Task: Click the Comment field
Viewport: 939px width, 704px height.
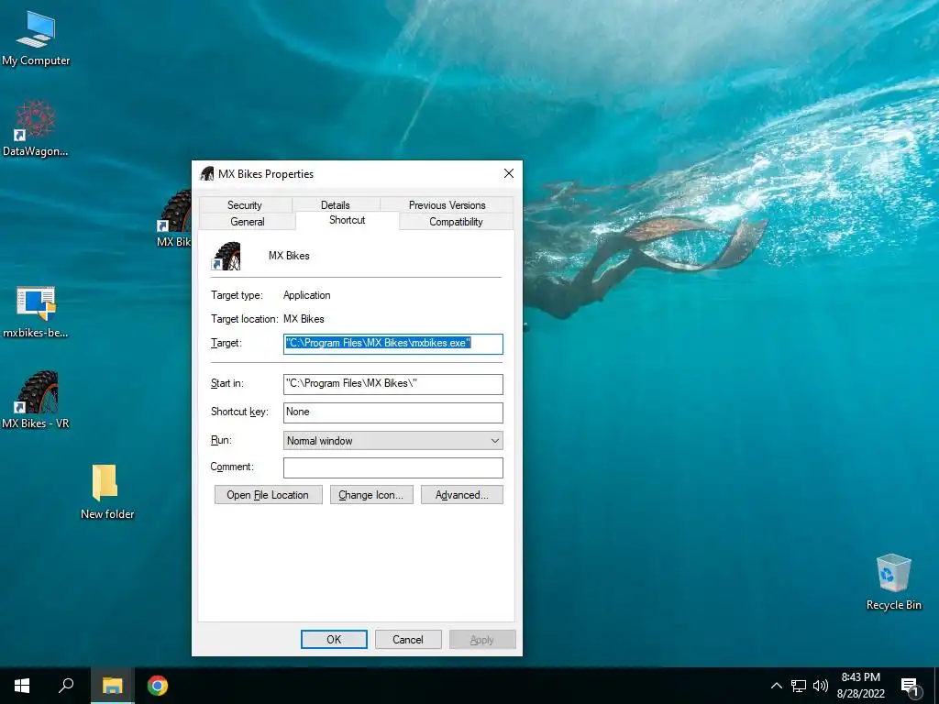Action: [392, 467]
